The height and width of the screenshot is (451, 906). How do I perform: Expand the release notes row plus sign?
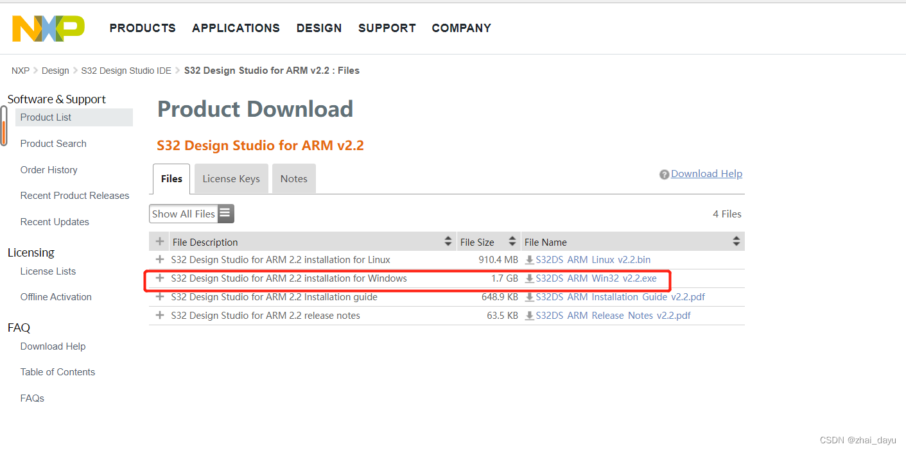click(x=160, y=315)
